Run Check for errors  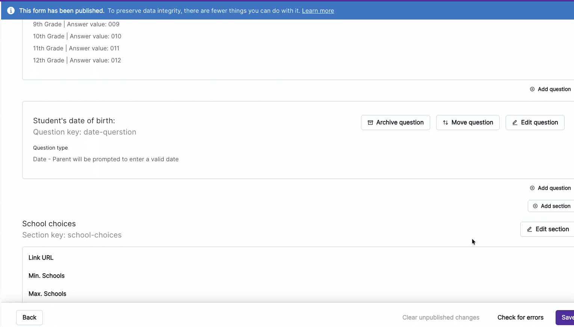[520, 318]
